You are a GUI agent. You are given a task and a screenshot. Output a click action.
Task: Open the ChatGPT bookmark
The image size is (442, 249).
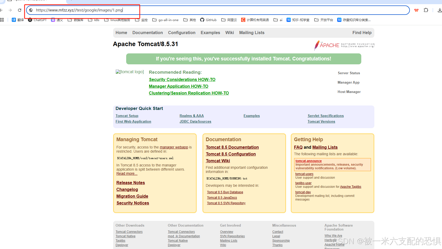point(37,20)
